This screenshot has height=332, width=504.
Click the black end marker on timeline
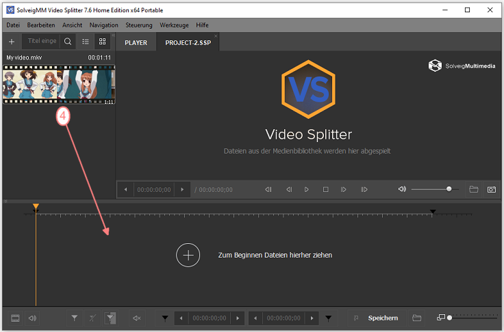click(x=433, y=211)
